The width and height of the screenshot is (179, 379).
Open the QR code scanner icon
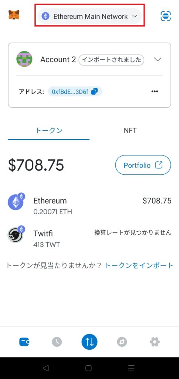tap(165, 16)
